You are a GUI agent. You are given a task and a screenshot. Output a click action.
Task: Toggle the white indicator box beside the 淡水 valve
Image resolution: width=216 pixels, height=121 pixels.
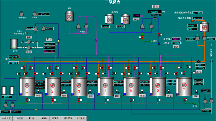(141, 37)
